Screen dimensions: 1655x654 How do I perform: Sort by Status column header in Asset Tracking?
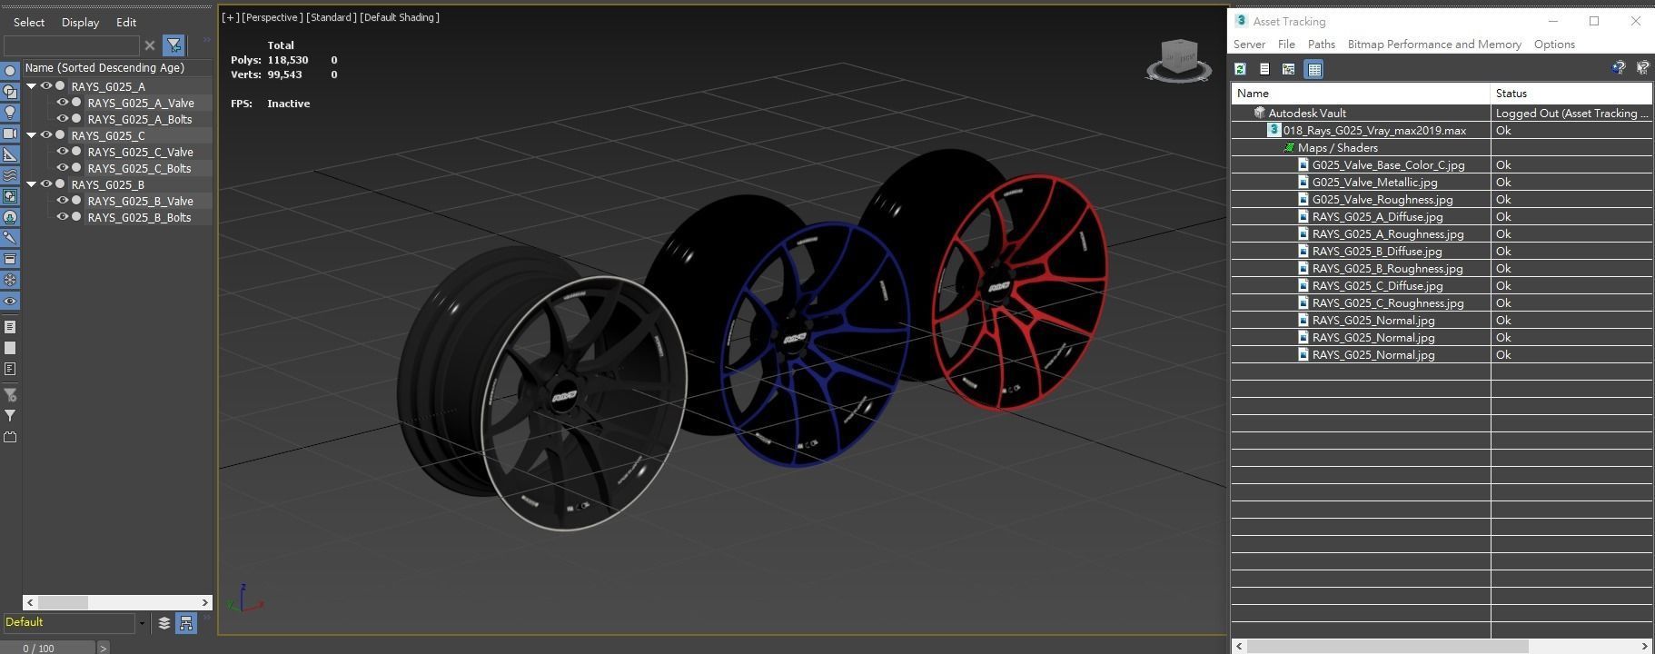[x=1571, y=94]
